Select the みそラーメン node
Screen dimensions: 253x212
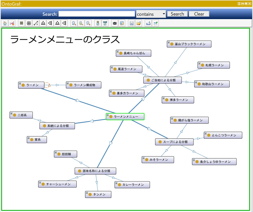click(158, 160)
